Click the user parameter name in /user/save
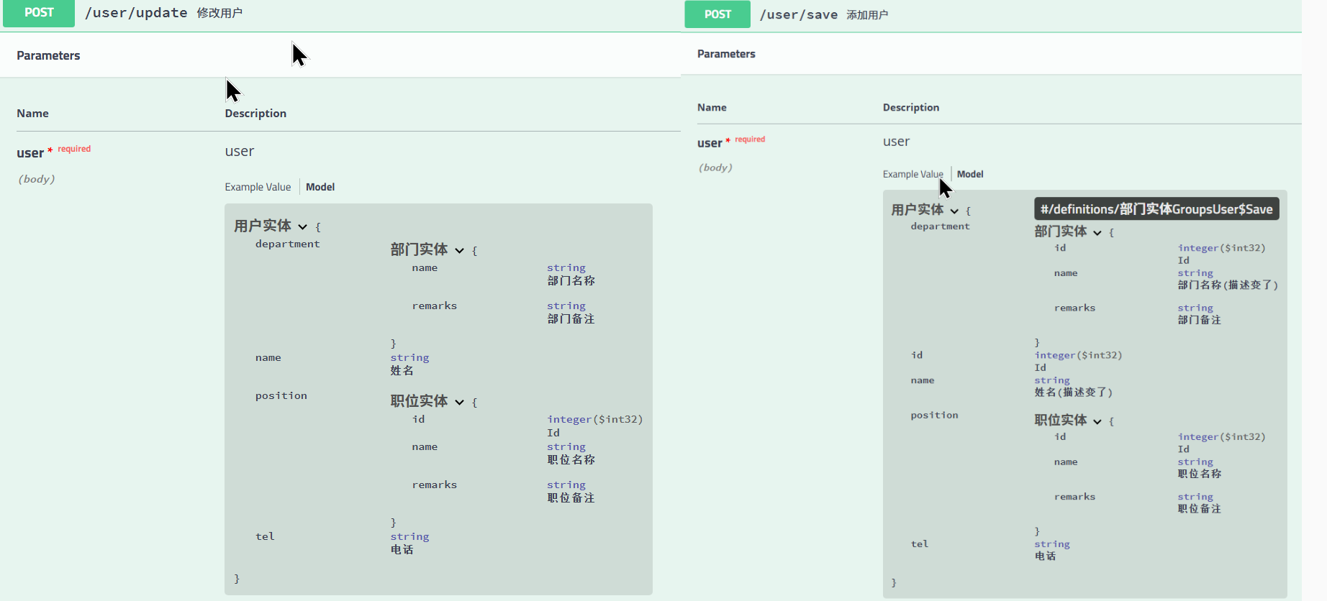This screenshot has width=1327, height=601. pyautogui.click(x=710, y=142)
